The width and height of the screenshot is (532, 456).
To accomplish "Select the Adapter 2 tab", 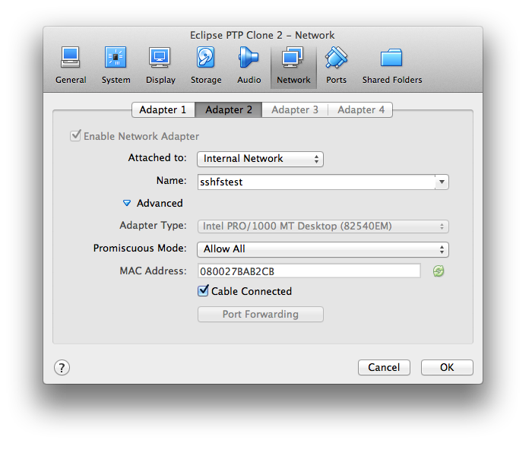I will [x=229, y=109].
